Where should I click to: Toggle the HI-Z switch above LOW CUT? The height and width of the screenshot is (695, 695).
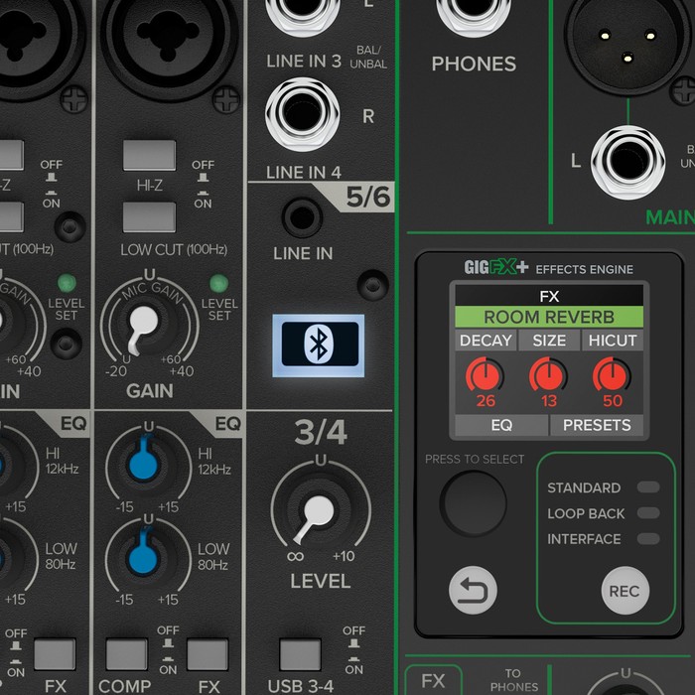point(149,156)
